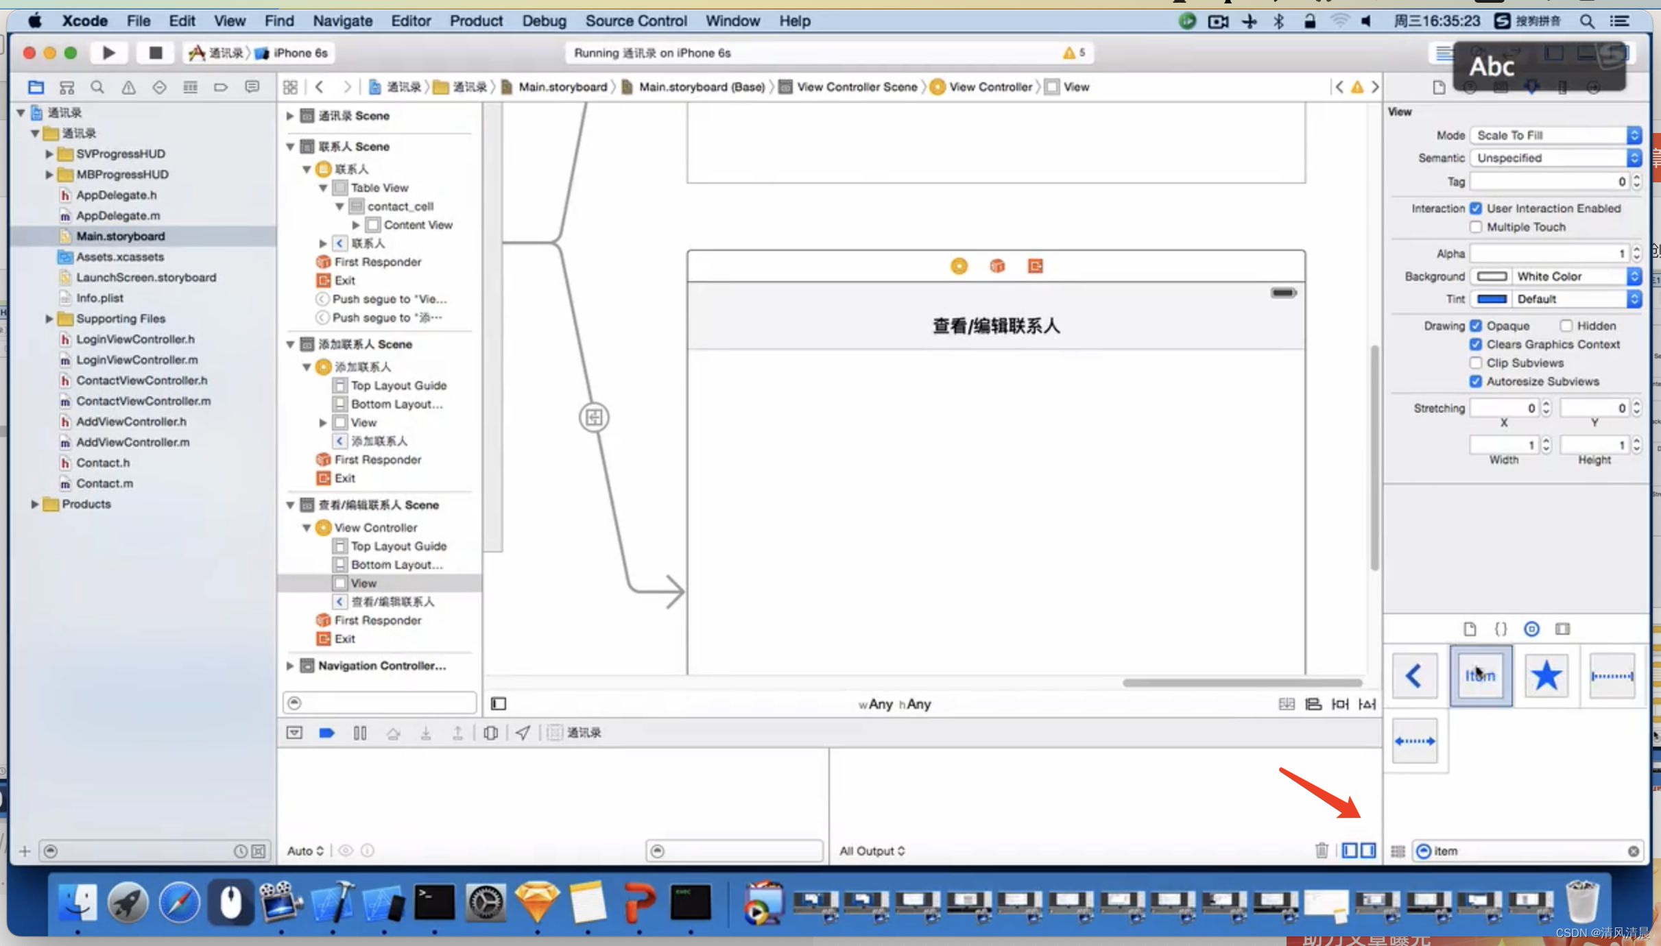Click the related items grid icon
This screenshot has width=1661, height=946.
[290, 87]
